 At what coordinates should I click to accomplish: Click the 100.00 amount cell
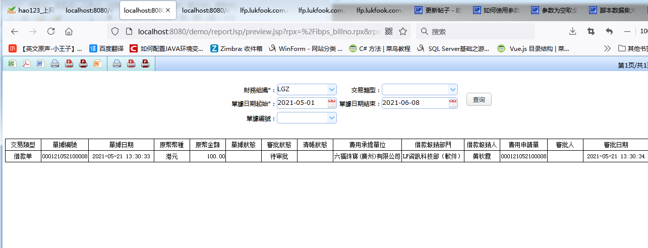pyautogui.click(x=207, y=156)
